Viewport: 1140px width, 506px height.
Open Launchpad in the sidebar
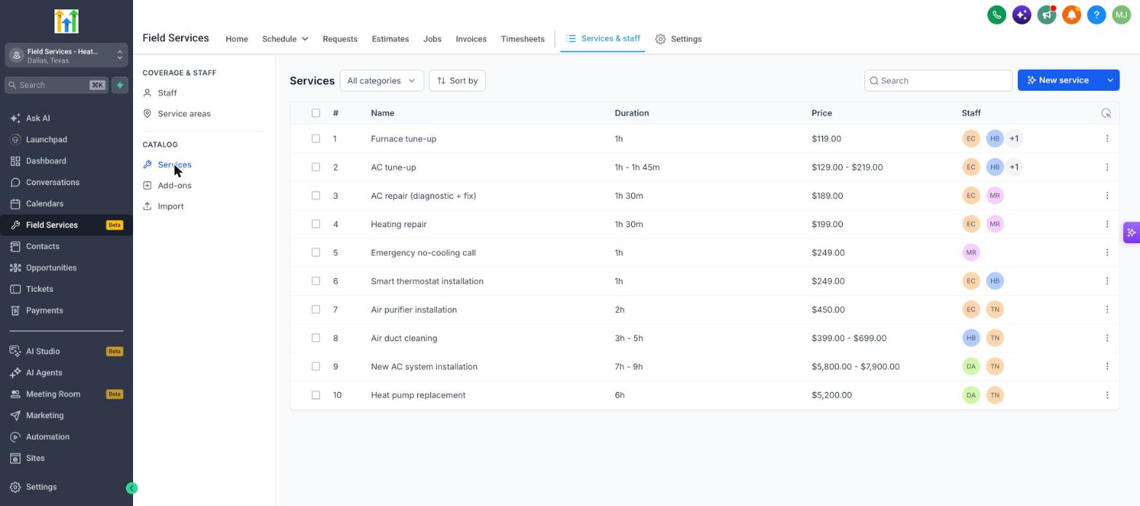[x=47, y=139]
